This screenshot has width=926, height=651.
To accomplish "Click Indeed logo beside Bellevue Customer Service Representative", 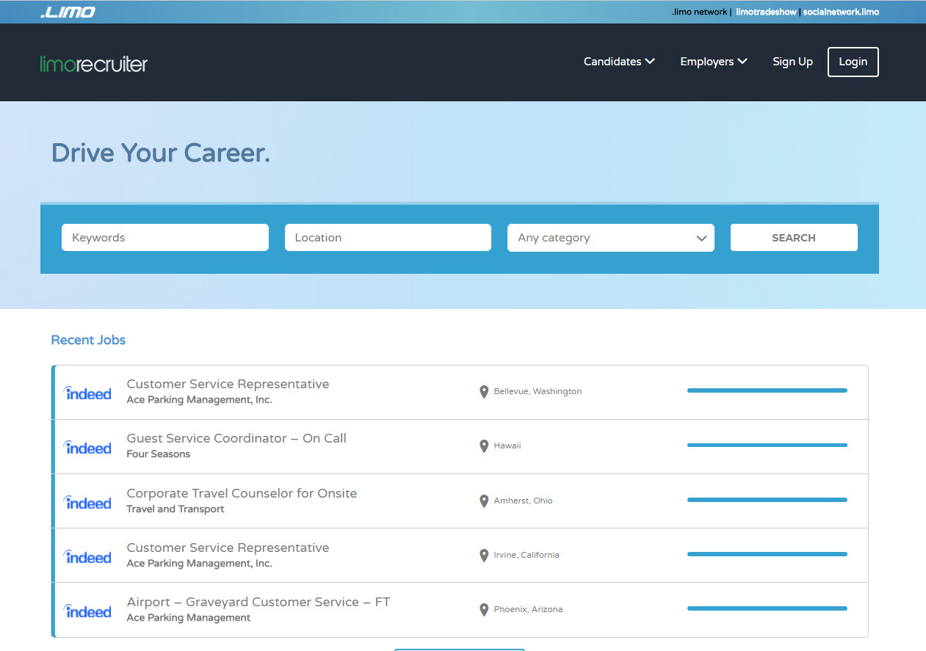I will tap(87, 393).
